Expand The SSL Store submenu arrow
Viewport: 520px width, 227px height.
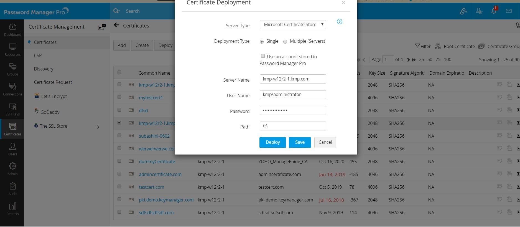(98, 127)
